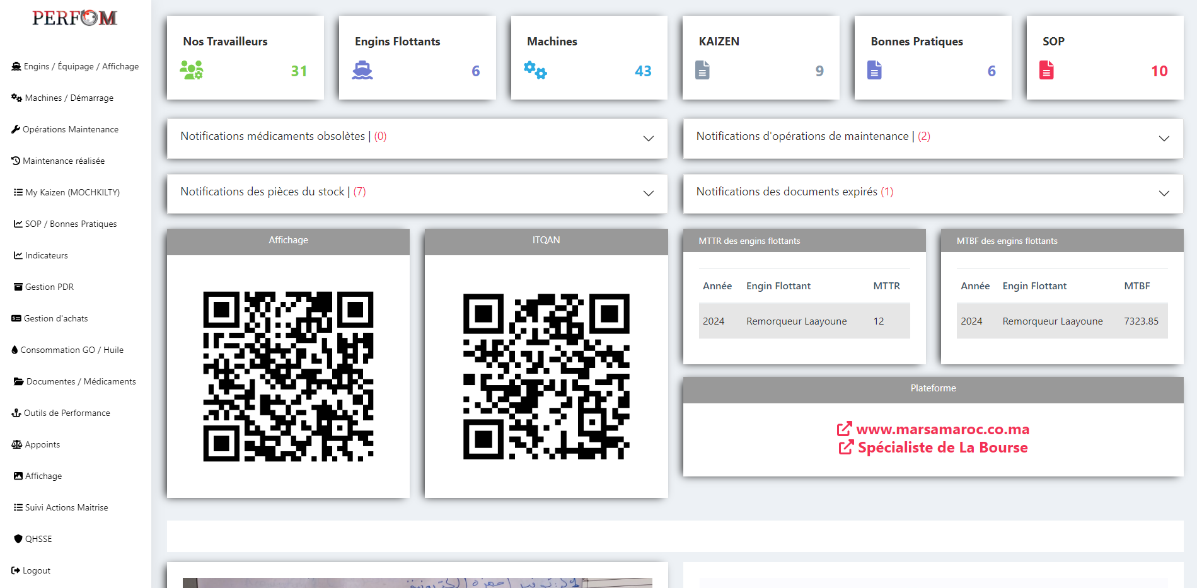Open Spécialiste de La Bourse link
The width and height of the screenshot is (1197, 588).
[x=942, y=447]
